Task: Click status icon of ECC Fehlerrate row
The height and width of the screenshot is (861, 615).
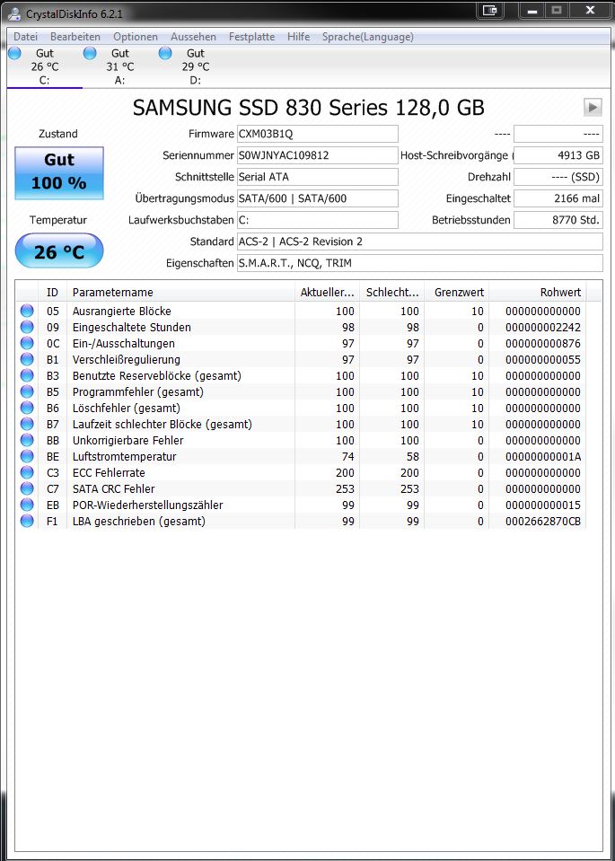Action: point(27,473)
